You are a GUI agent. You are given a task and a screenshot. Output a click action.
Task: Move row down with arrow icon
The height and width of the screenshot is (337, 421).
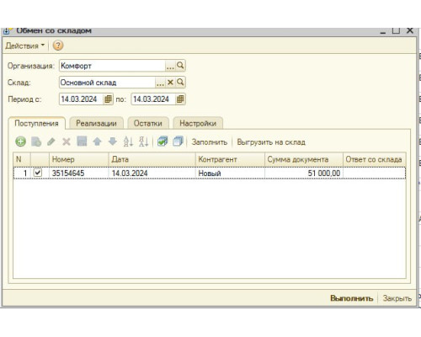point(113,142)
